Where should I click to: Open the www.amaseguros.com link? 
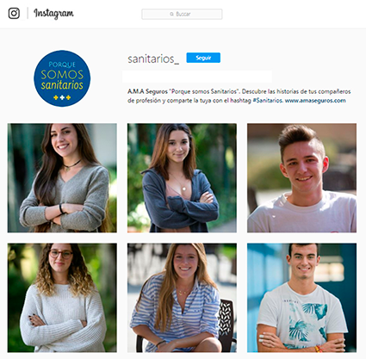click(x=315, y=101)
